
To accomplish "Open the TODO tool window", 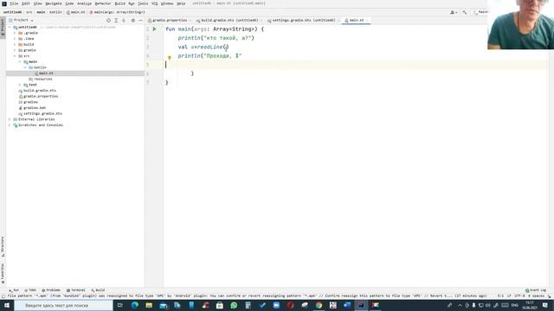I will (30, 290).
